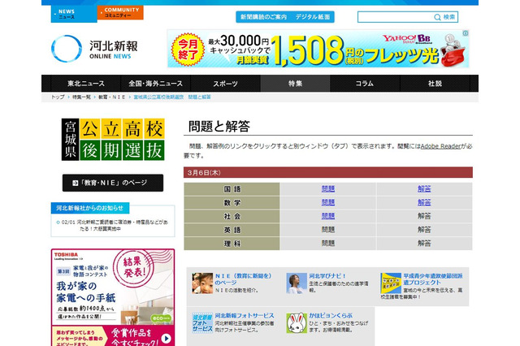520x346 pixels.
Task: Click the 河北新報フォトサービス blue icon
Action: click(x=202, y=322)
